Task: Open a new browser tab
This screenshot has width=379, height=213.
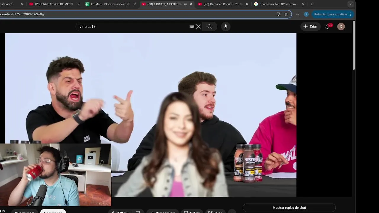Action: click(x=311, y=4)
